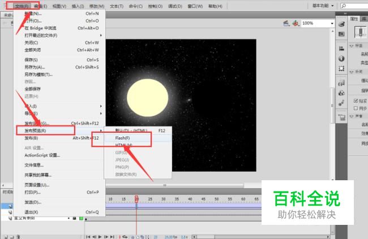Play the timeline animation
The width and height of the screenshot is (368, 239).
click(x=100, y=237)
